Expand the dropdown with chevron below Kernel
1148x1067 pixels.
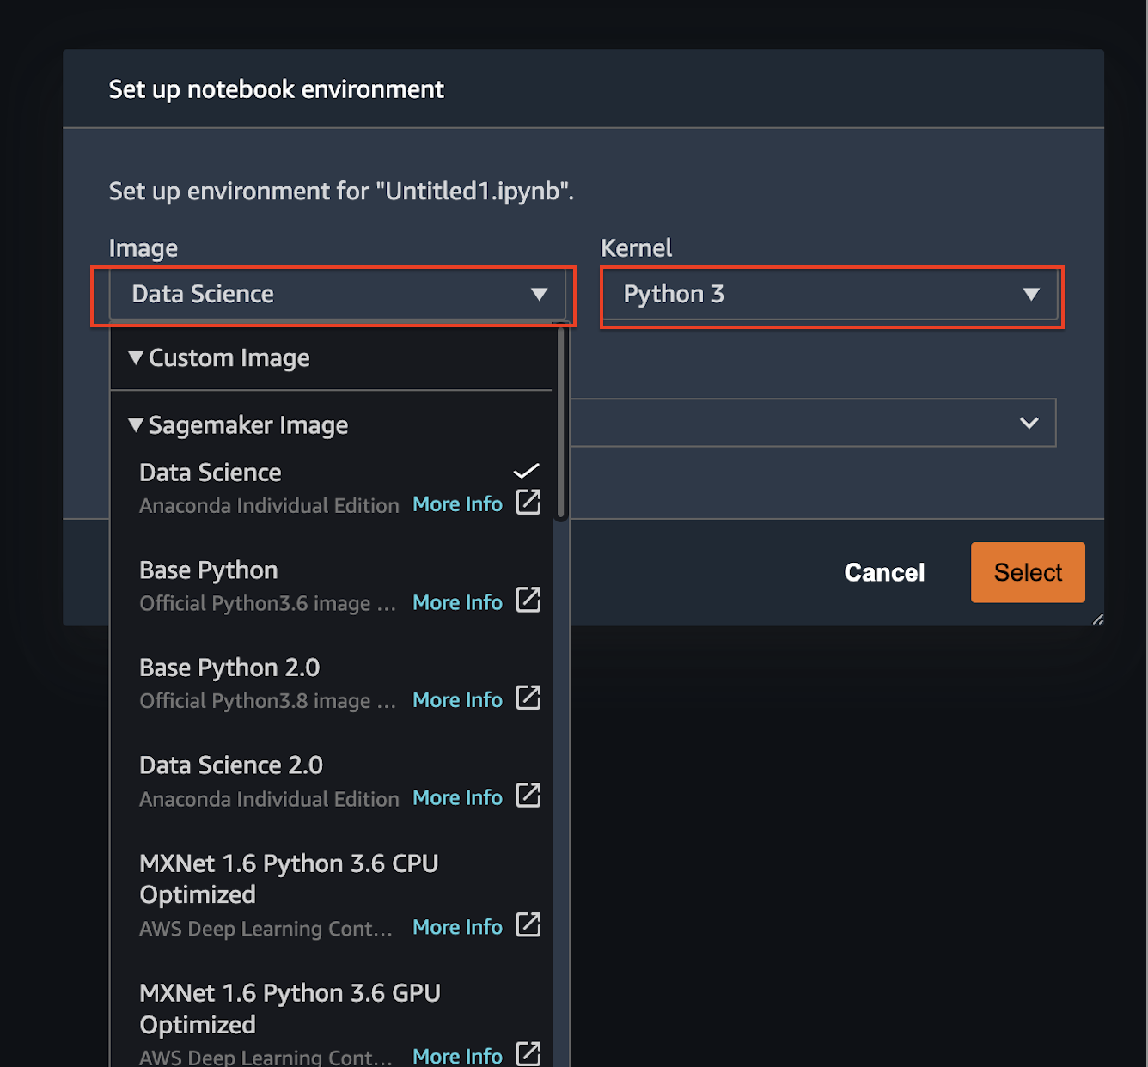tap(1028, 423)
